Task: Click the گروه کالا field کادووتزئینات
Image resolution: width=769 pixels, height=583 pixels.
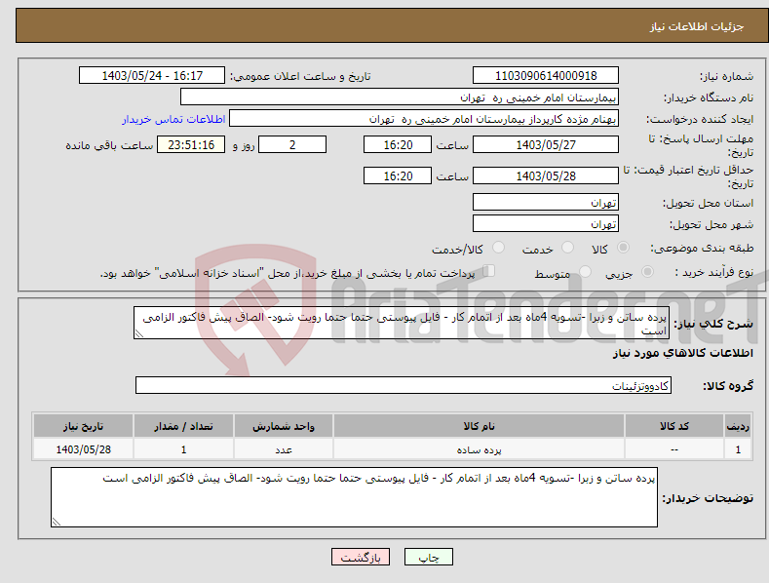Action: 404,386
